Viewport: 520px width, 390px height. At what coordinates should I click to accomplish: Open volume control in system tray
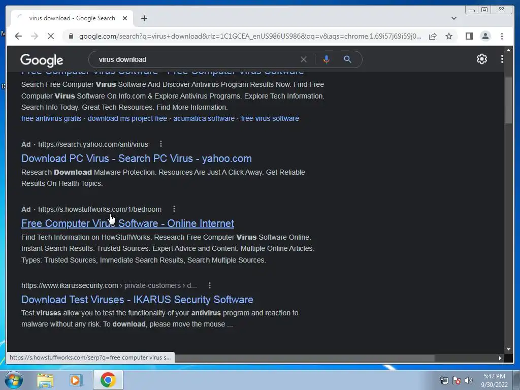point(468,380)
